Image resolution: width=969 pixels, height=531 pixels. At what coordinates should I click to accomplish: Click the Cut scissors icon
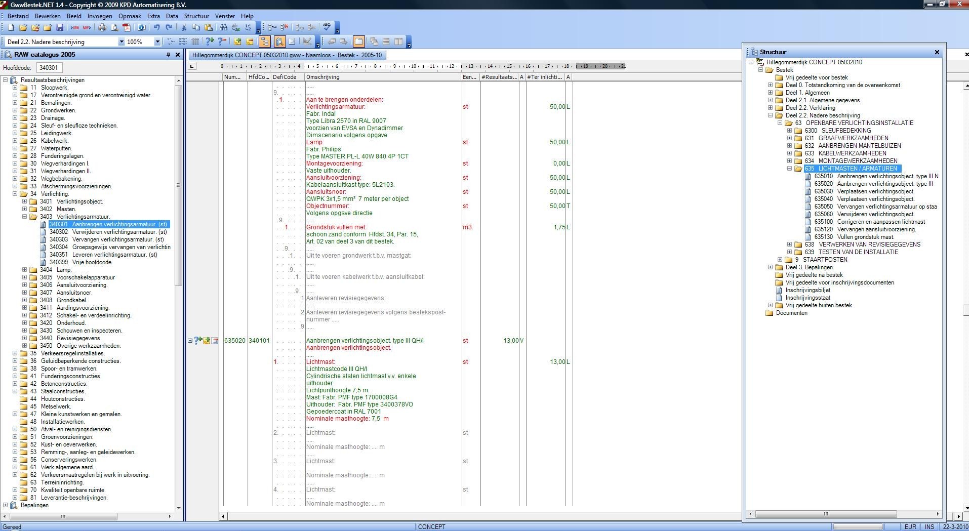click(x=184, y=28)
